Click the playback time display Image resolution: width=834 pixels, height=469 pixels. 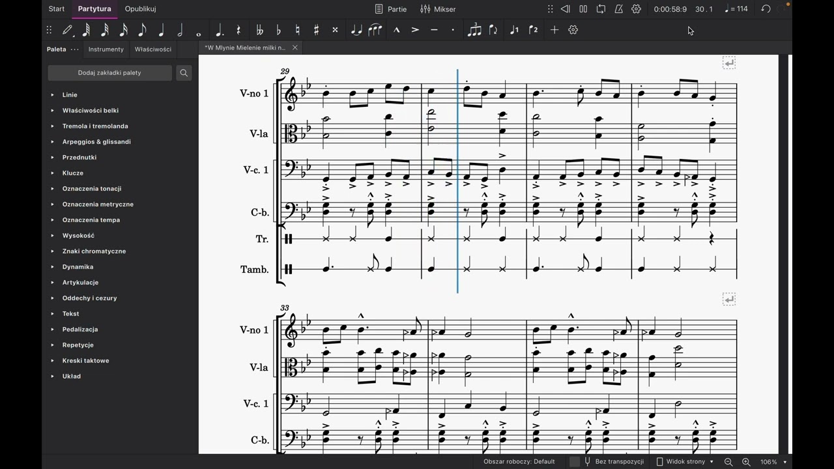pyautogui.click(x=670, y=9)
